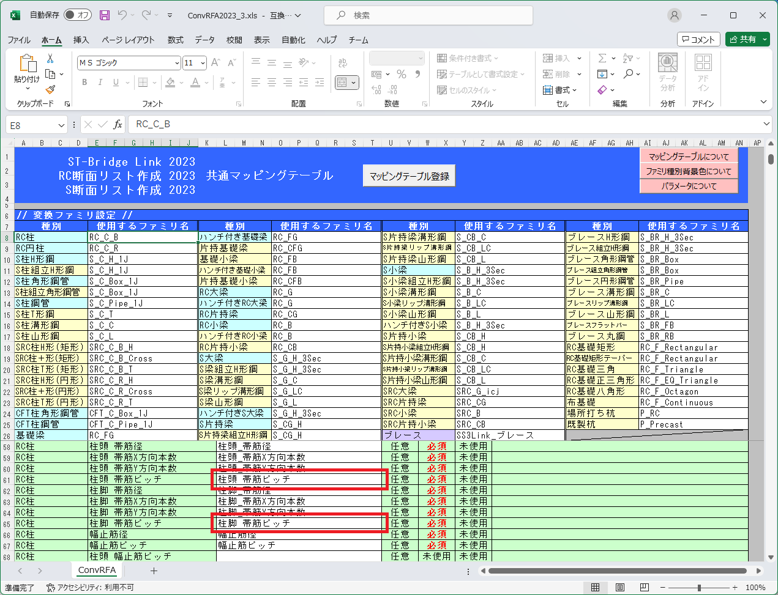Toggle Underline formatting
778x595 pixels.
[115, 83]
